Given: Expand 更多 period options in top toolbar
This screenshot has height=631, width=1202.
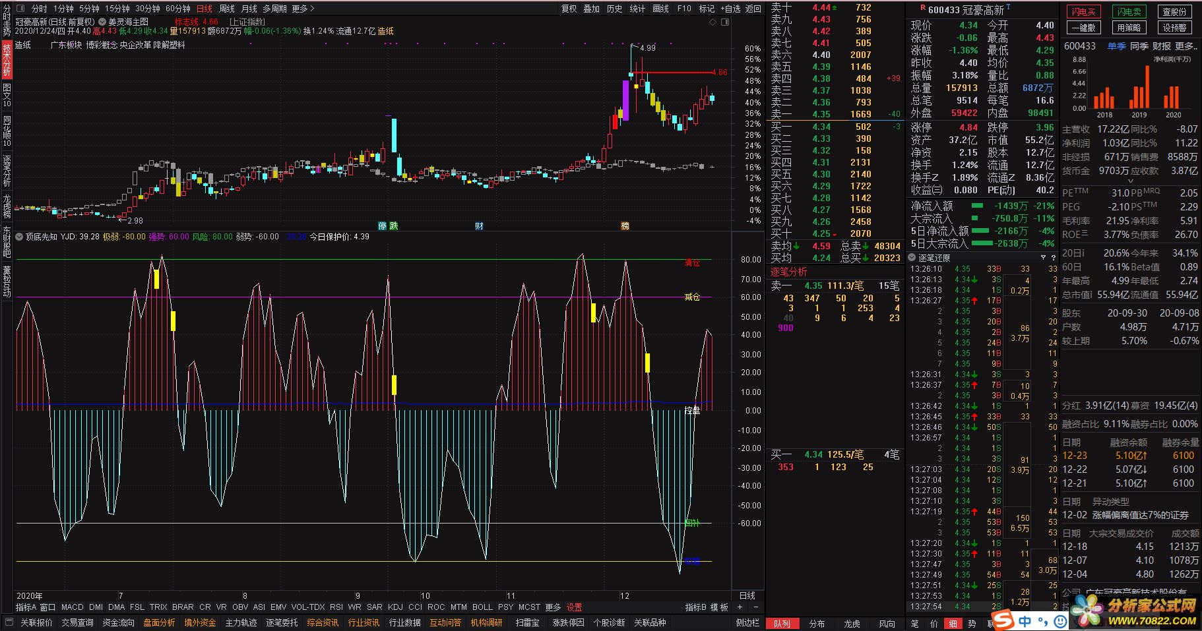Looking at the screenshot, I should (x=303, y=9).
